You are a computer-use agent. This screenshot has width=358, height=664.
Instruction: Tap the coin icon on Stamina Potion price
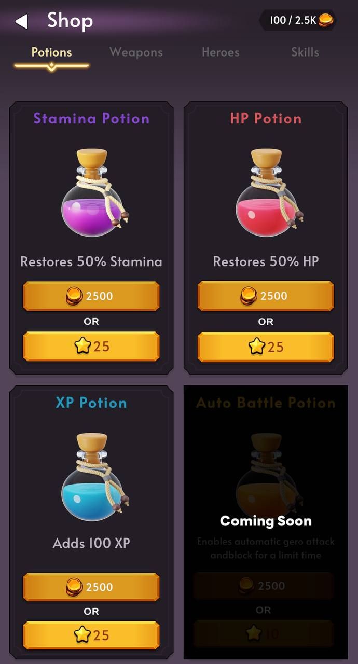click(75, 296)
